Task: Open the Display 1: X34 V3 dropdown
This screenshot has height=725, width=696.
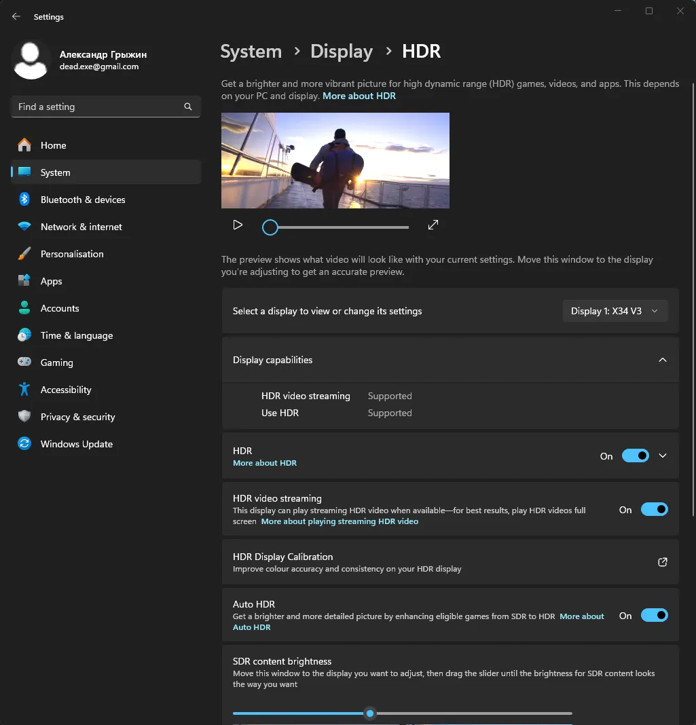Action: tap(615, 311)
